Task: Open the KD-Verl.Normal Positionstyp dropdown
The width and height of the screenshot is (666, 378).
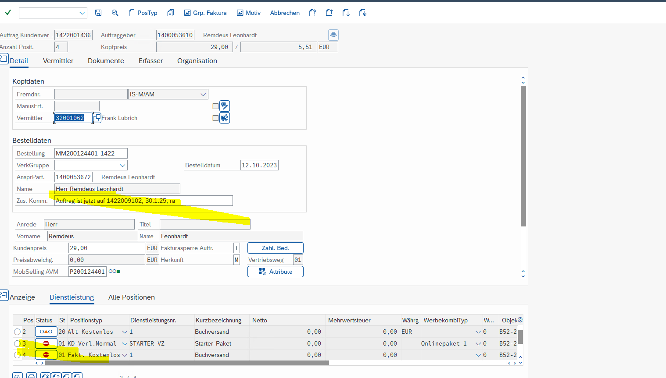Action: (125, 343)
